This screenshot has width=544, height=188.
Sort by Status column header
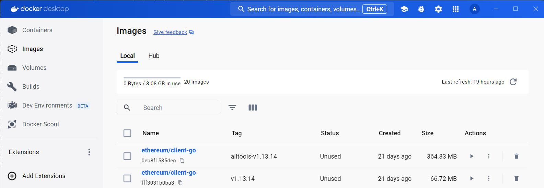click(x=330, y=133)
